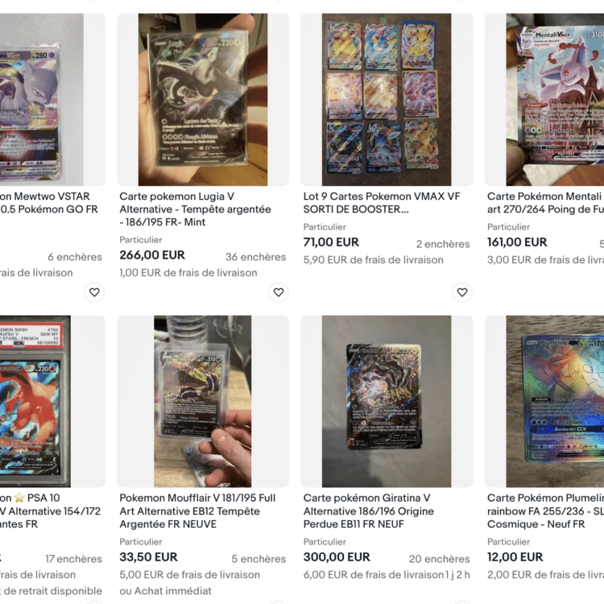The height and width of the screenshot is (604, 604).
Task: View the PSA 10 graded card image
Action: [x=52, y=401]
